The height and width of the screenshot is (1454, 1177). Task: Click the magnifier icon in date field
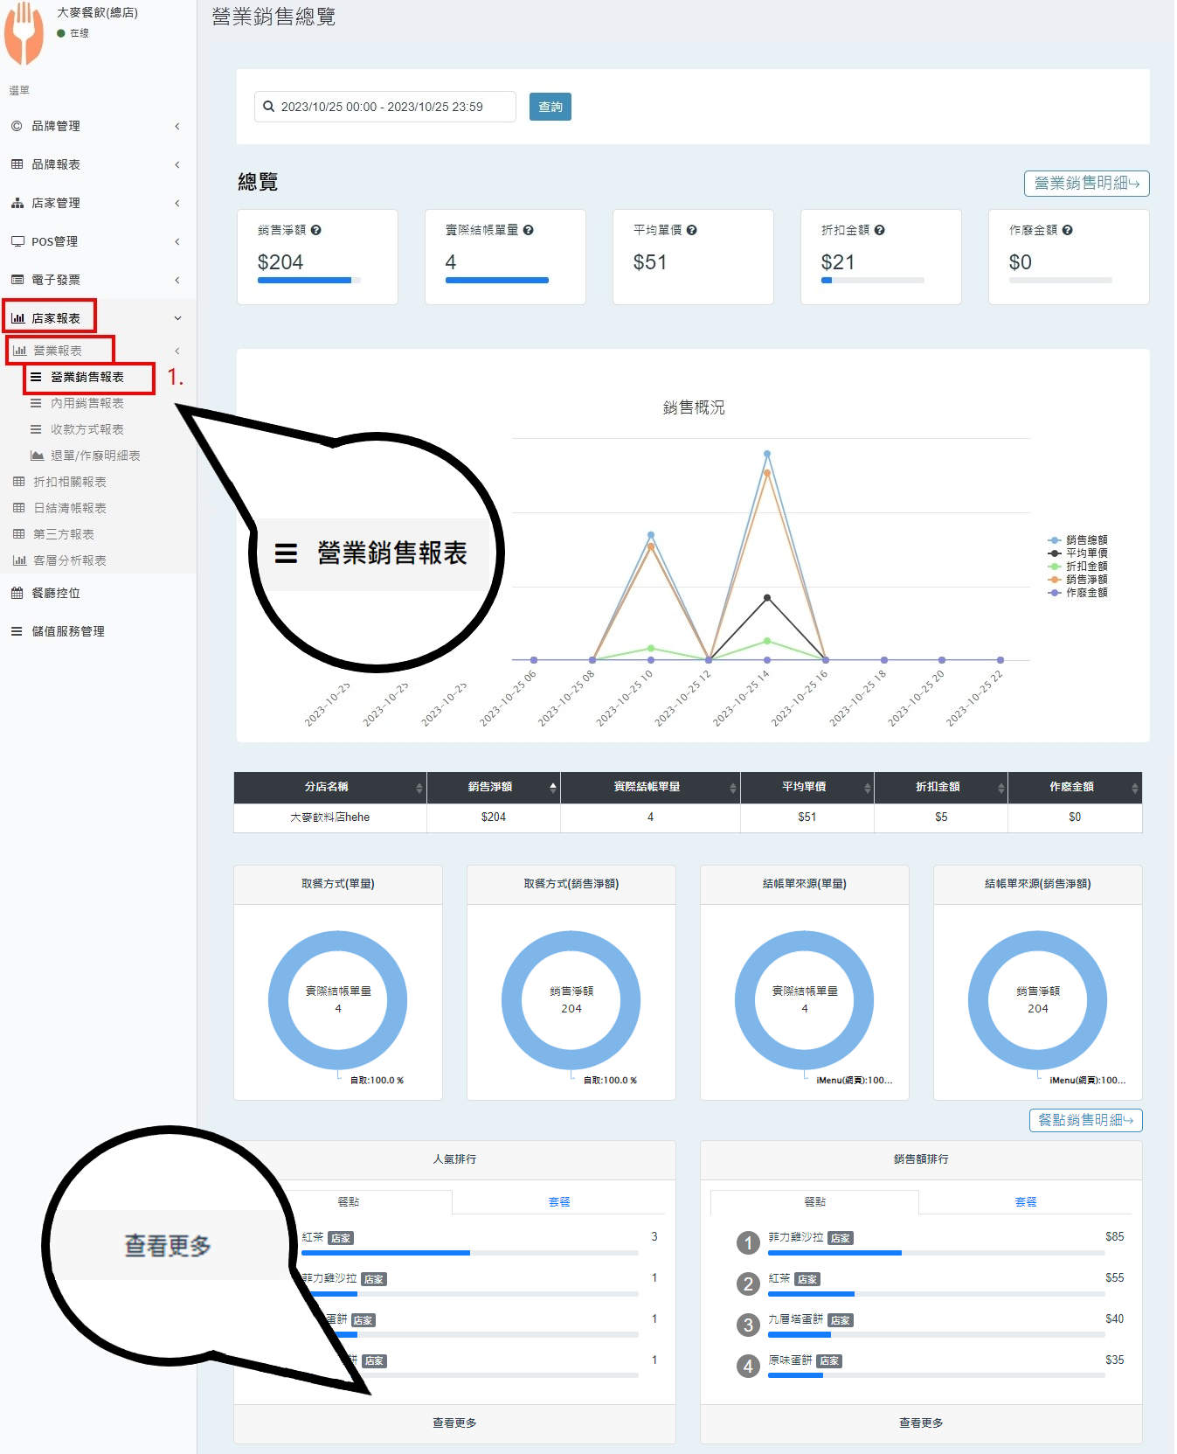tap(269, 107)
